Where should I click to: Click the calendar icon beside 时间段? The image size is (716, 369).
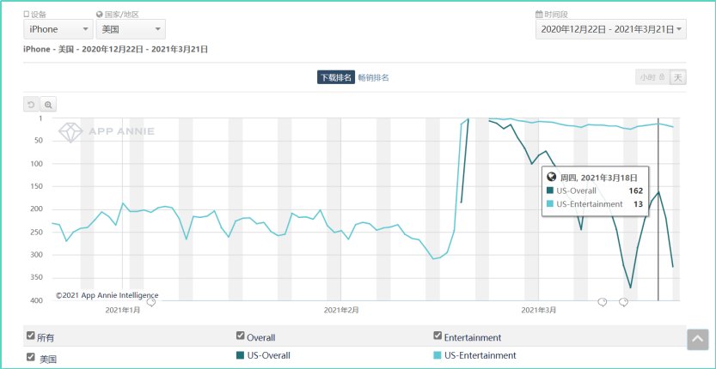click(x=539, y=15)
